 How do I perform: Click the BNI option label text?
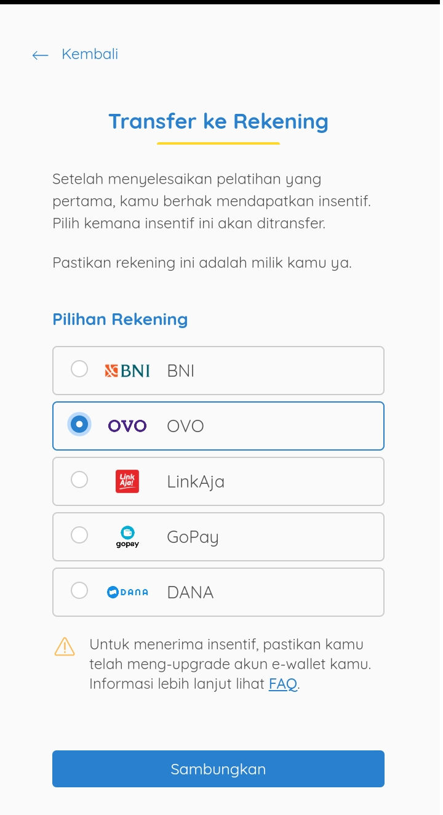181,371
